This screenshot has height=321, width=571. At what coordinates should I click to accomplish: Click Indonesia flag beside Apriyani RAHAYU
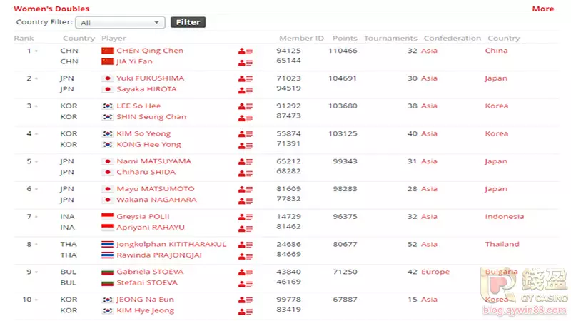108,228
